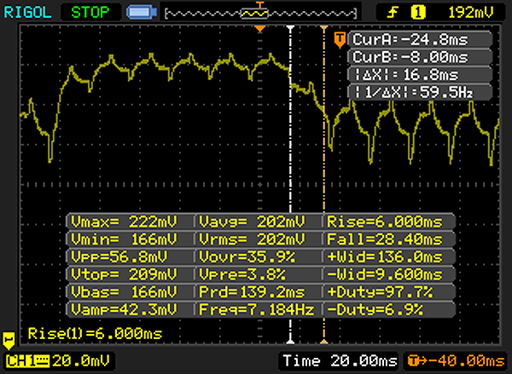The image size is (512, 374).
Task: Click the 1/ΔX 59.5Hz readout
Action: click(420, 93)
